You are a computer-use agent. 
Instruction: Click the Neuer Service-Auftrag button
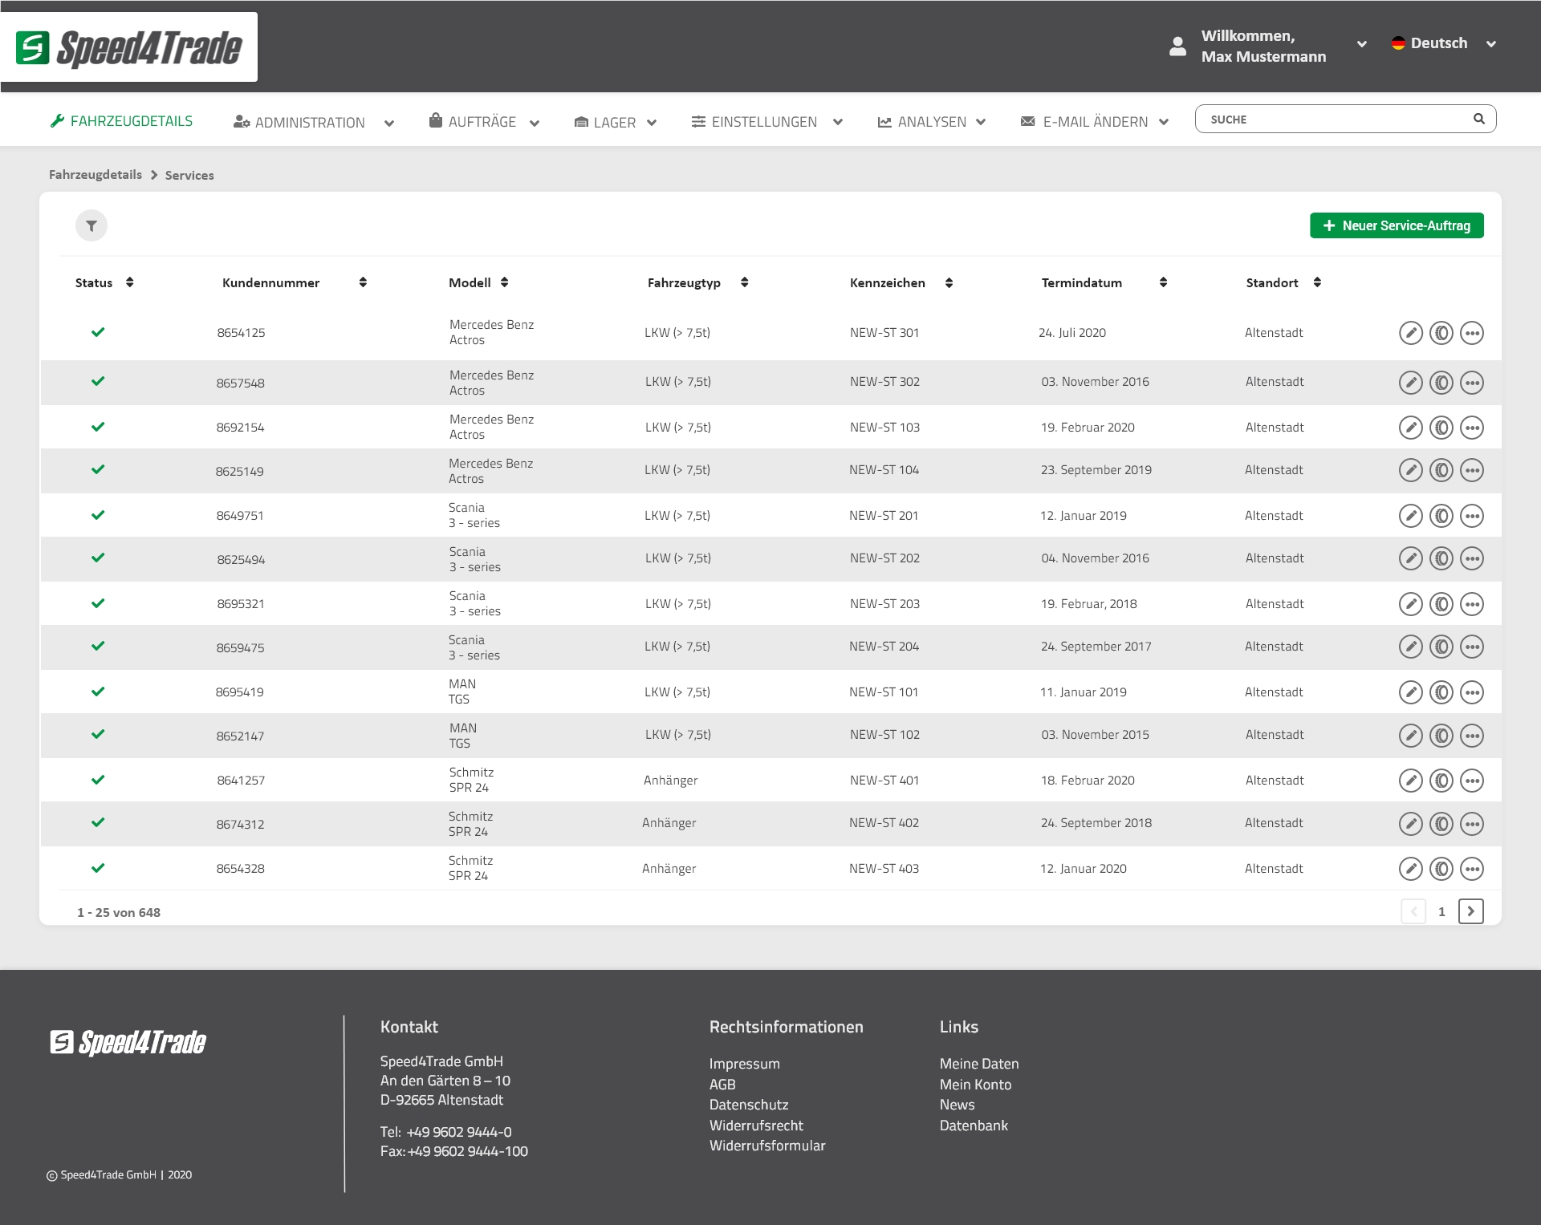[1397, 225]
